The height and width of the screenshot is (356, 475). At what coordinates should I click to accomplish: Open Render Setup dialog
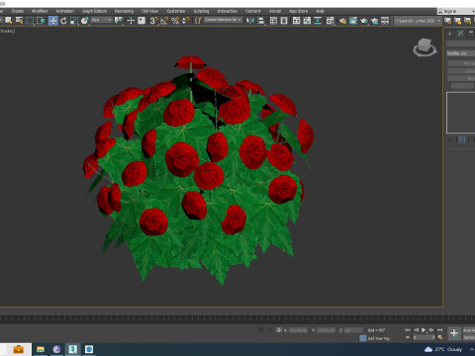point(342,21)
